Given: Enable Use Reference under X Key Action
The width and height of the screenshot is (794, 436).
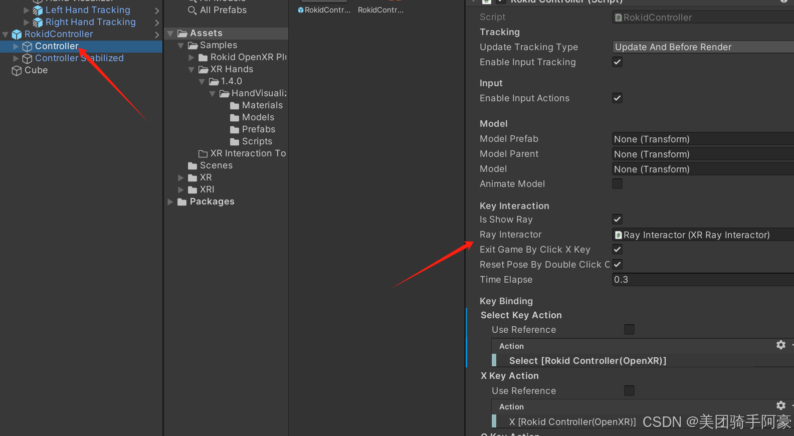Looking at the screenshot, I should 630,391.
